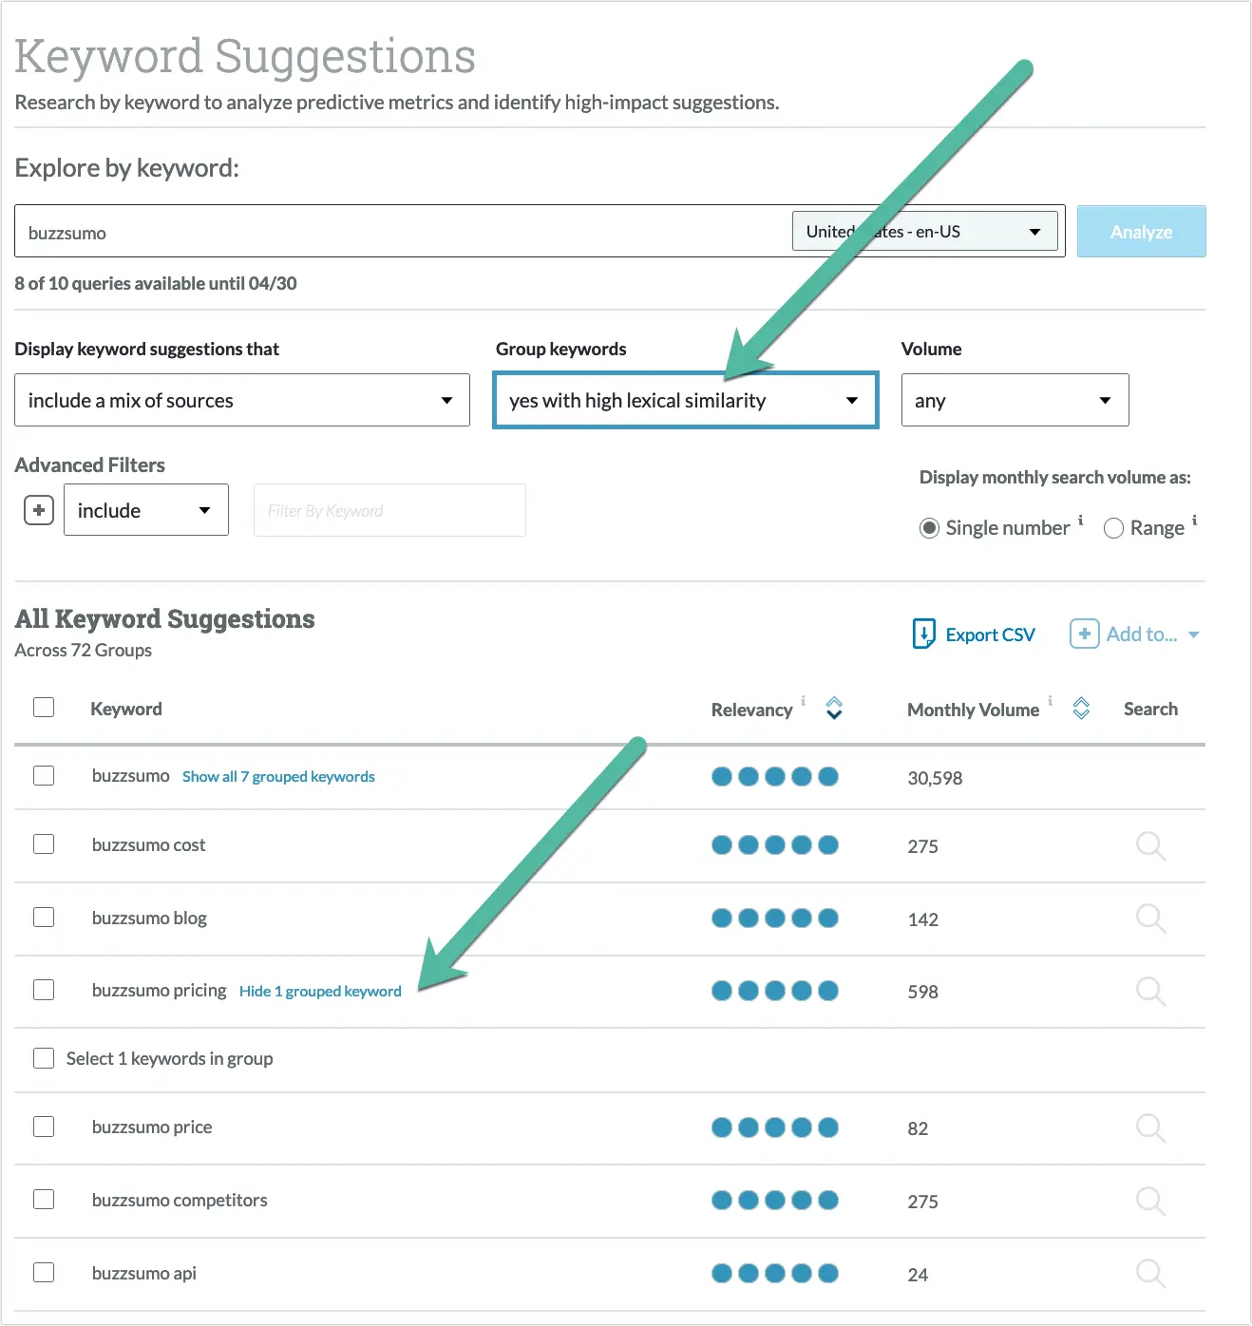Click the Relevancy info icon
1252x1326 pixels.
[x=803, y=701]
